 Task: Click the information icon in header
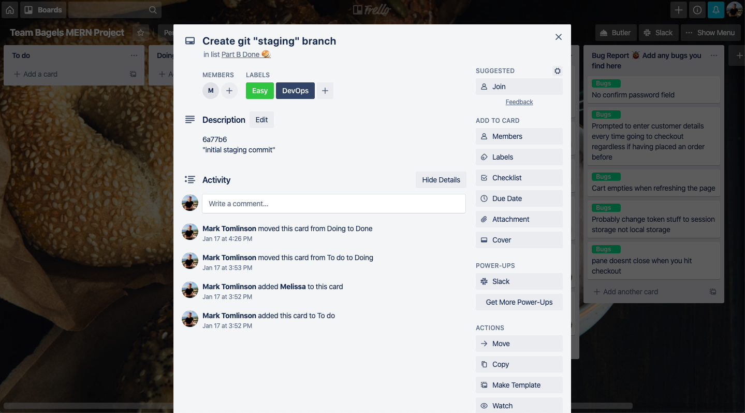pos(697,10)
